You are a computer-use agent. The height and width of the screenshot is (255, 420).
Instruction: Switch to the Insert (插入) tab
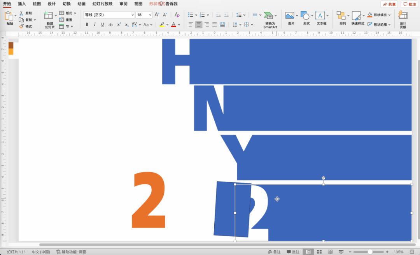tap(22, 4)
